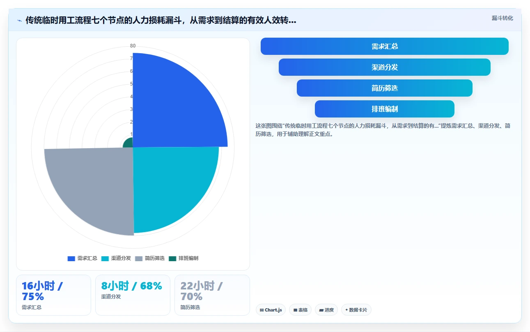Click the blue 需求汇总 chart segment

[x=172, y=106]
